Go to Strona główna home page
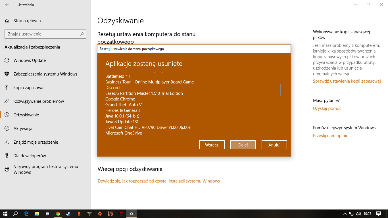388x218 pixels. [x=27, y=21]
